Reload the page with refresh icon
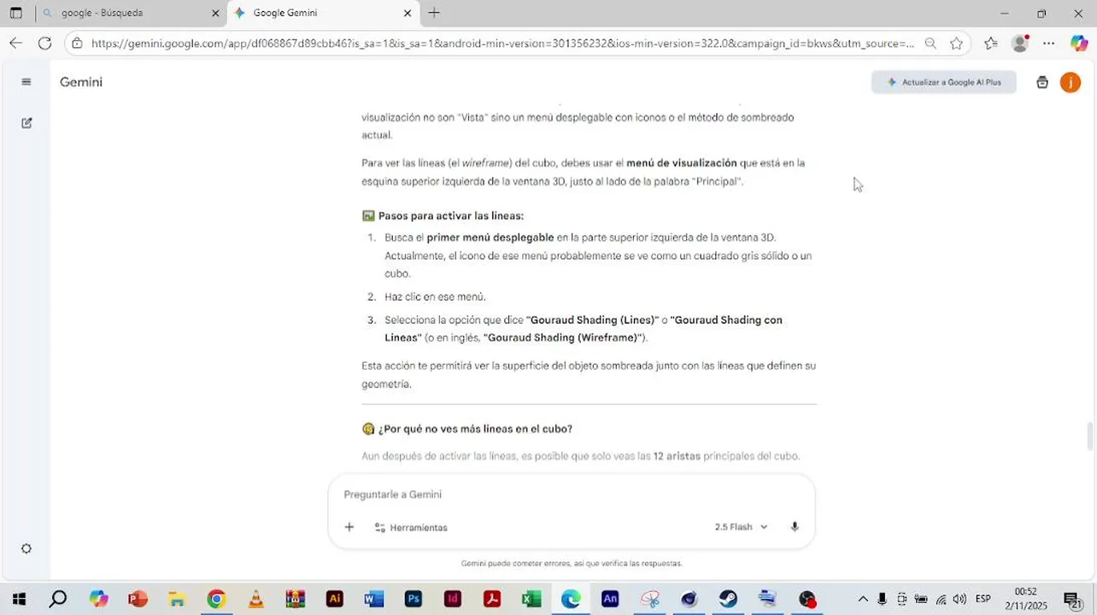1097x615 pixels. coord(45,43)
